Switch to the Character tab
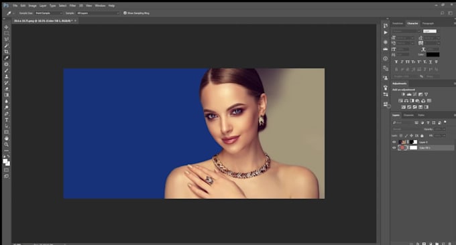Screen dimensions: 456x245 coord(412,23)
